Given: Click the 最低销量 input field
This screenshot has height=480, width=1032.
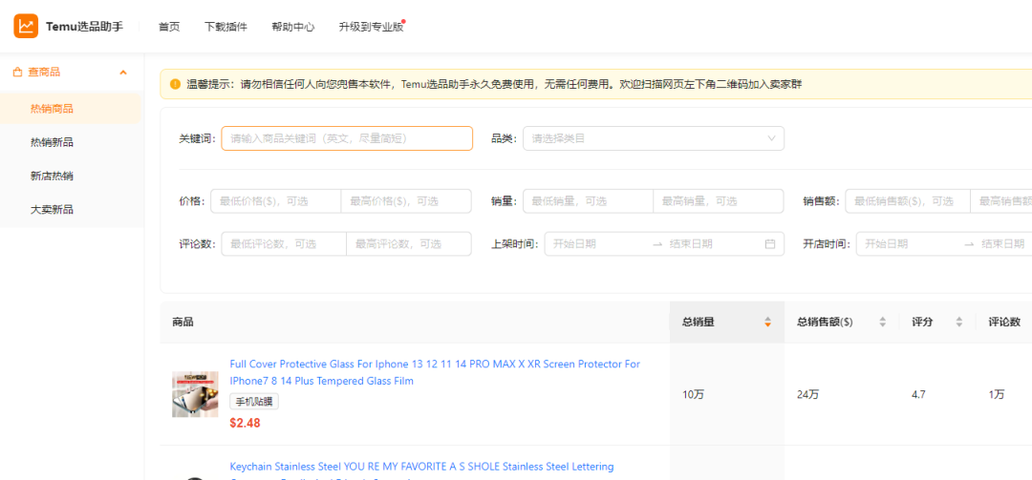Looking at the screenshot, I should [588, 201].
